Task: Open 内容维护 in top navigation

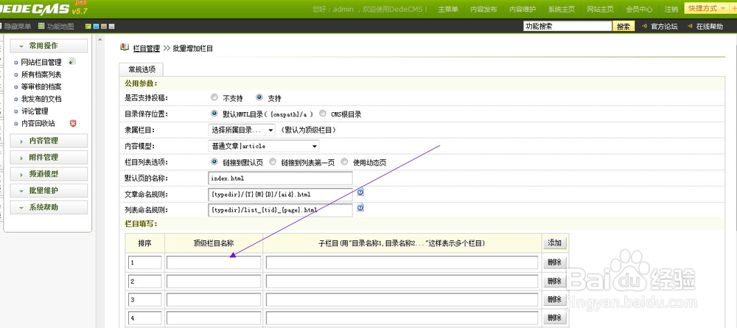Action: 523,9
